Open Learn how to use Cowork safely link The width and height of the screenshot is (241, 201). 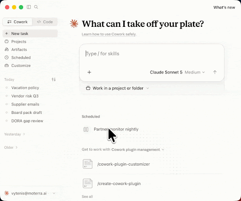(109, 34)
